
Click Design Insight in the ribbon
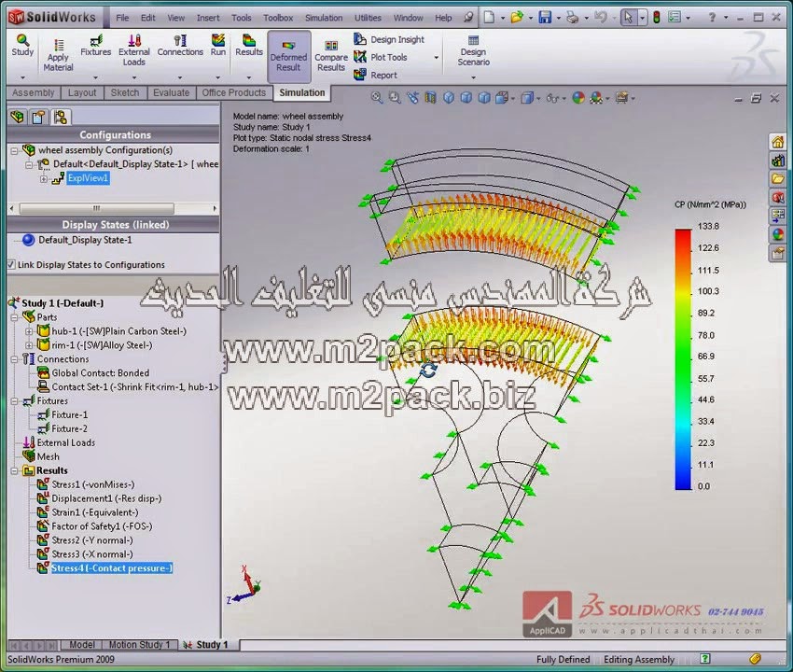coord(389,39)
